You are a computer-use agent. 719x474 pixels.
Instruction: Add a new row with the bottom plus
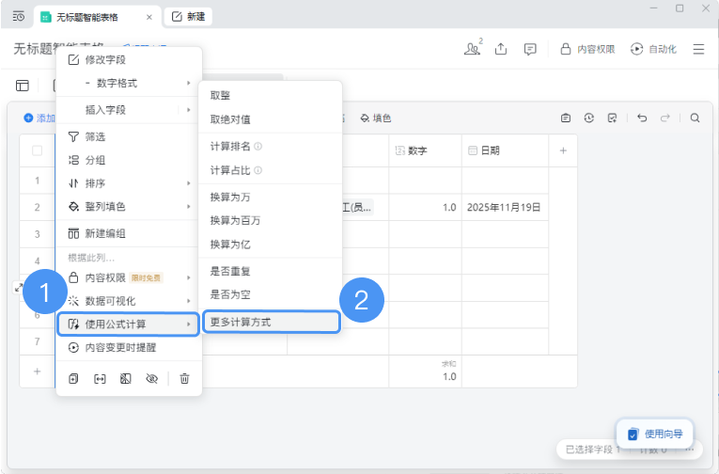[38, 371]
